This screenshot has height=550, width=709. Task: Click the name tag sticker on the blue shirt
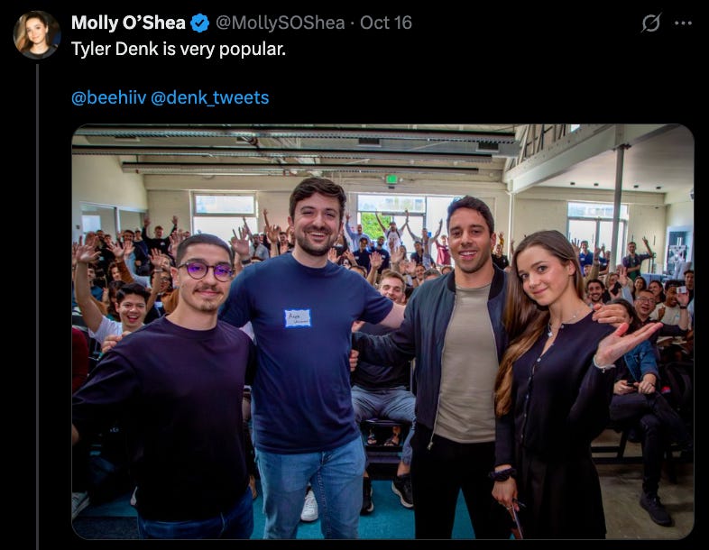[x=298, y=318]
